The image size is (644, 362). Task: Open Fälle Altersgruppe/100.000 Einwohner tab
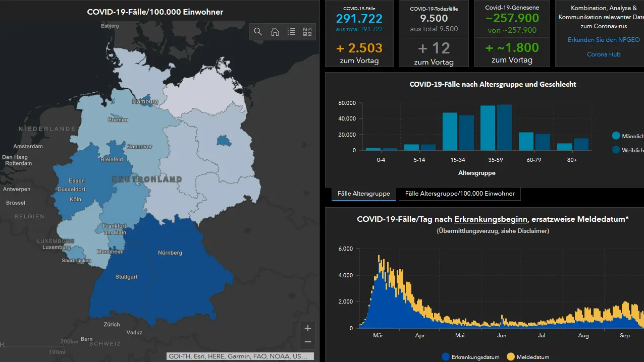[460, 194]
